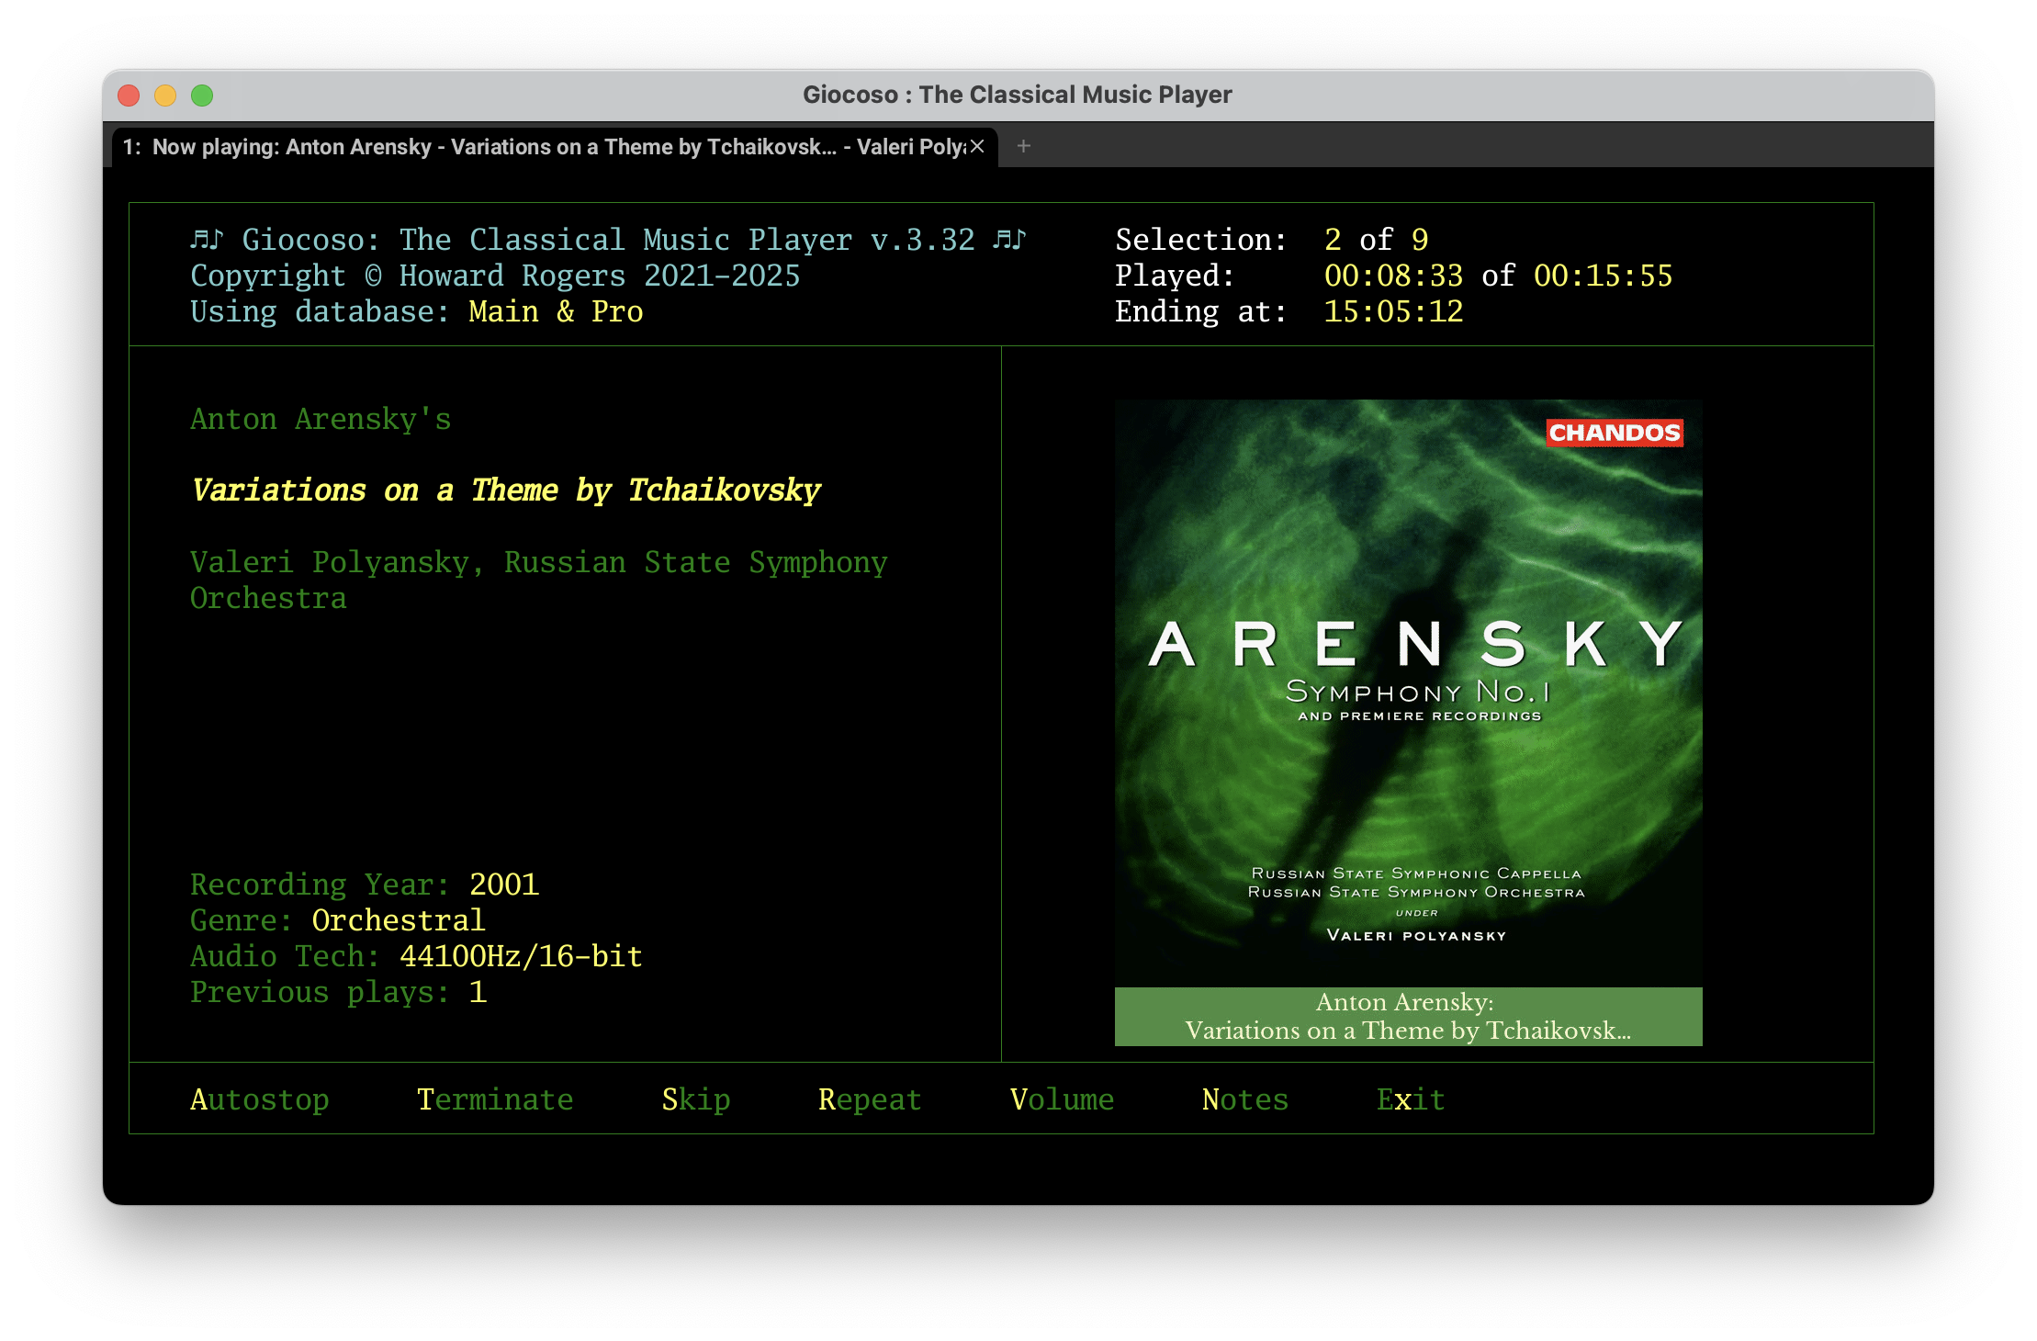Activate Terminate in the bottom control bar
Image resolution: width=2037 pixels, height=1341 pixels.
click(x=495, y=1099)
